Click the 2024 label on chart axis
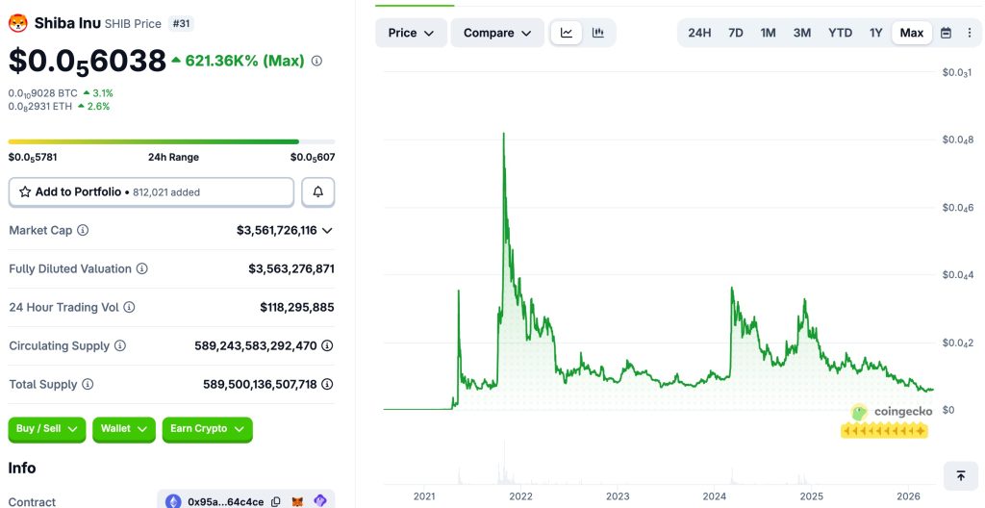 tap(715, 496)
